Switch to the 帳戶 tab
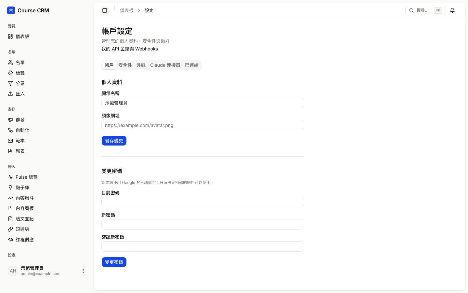468x293 pixels. point(109,65)
